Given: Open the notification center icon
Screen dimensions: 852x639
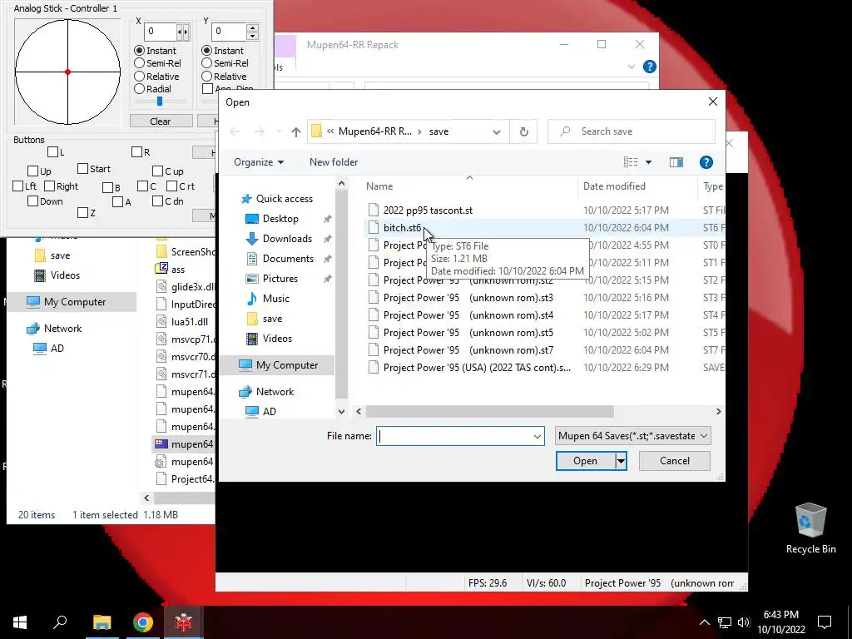Looking at the screenshot, I should click(825, 622).
